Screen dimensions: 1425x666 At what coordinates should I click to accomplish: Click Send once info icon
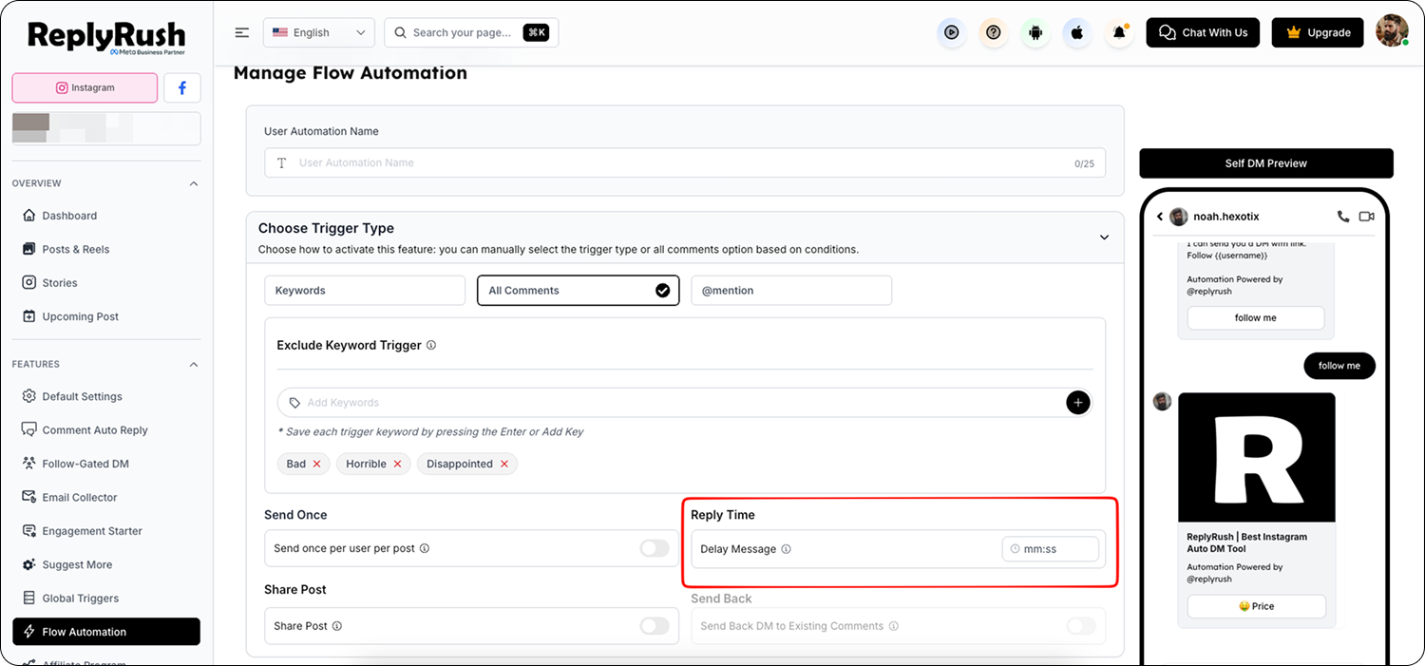pos(425,548)
